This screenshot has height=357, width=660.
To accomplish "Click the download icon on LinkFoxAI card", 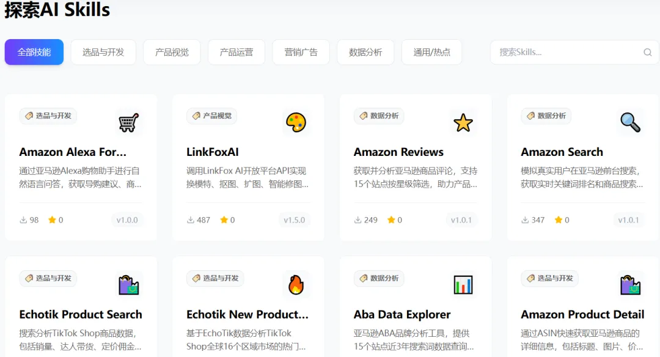I will tap(191, 219).
